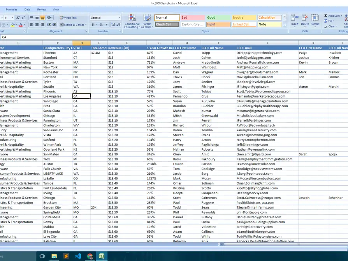Open the Merge & Center dropdown arrow
Image resolution: width=348 pixels, height=261 pixels.
[86, 24]
